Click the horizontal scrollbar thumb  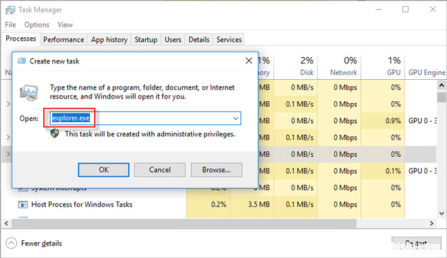pos(184,223)
